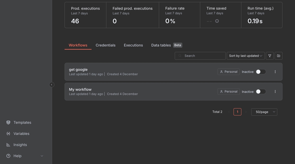The width and height of the screenshot is (295, 164).
Task: Click the add folder icon
Action: [278, 56]
